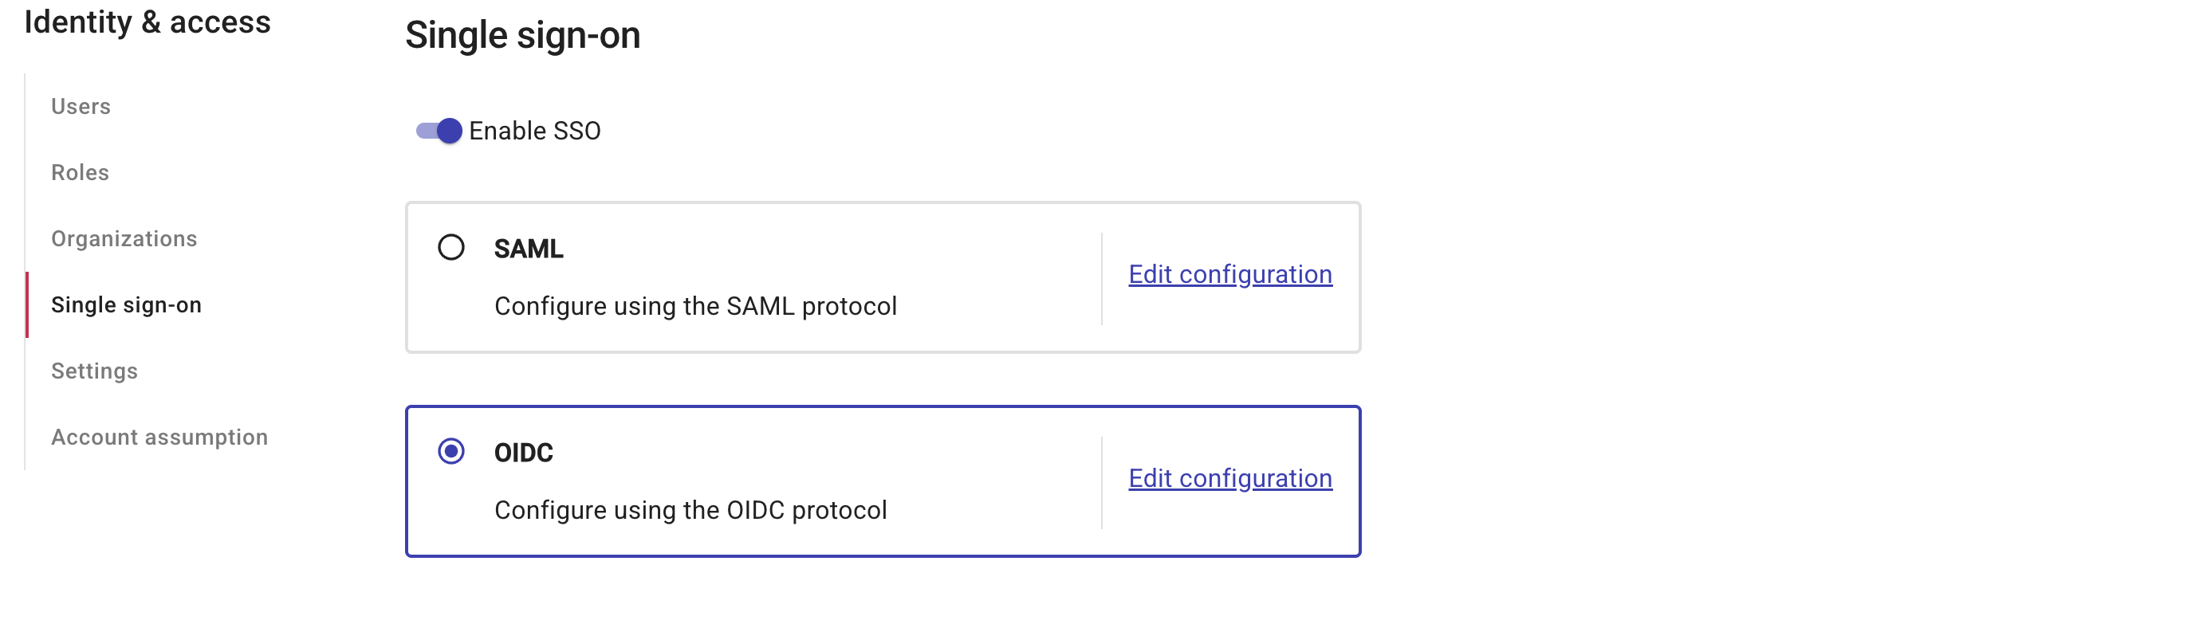Screen dimensions: 2199x620
Task: Navigate to Account assumption
Action: [159, 437]
